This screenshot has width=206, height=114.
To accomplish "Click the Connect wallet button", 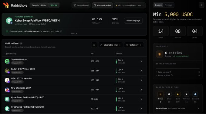I will pyautogui.click(x=102, y=5).
